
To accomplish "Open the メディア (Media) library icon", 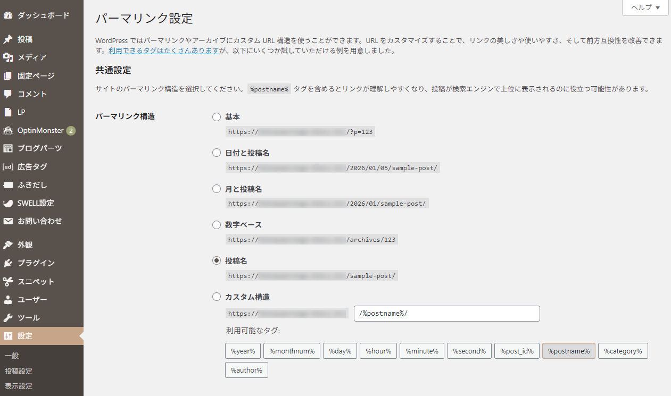I will click(9, 57).
